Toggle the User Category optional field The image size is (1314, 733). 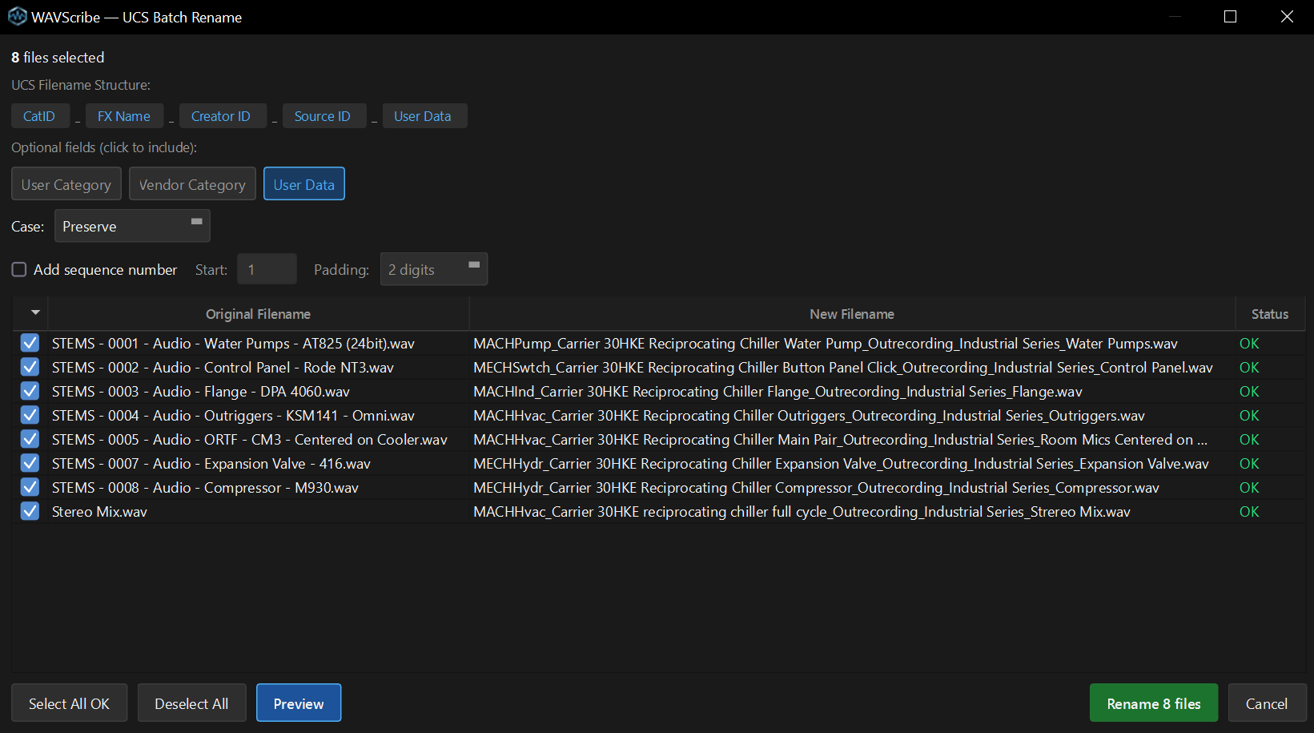point(66,184)
